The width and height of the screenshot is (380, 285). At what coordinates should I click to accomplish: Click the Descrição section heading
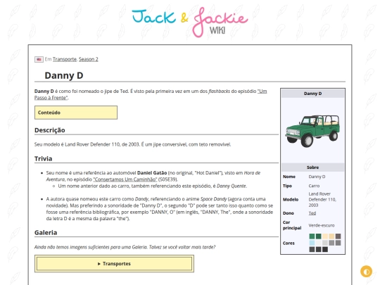[50, 130]
